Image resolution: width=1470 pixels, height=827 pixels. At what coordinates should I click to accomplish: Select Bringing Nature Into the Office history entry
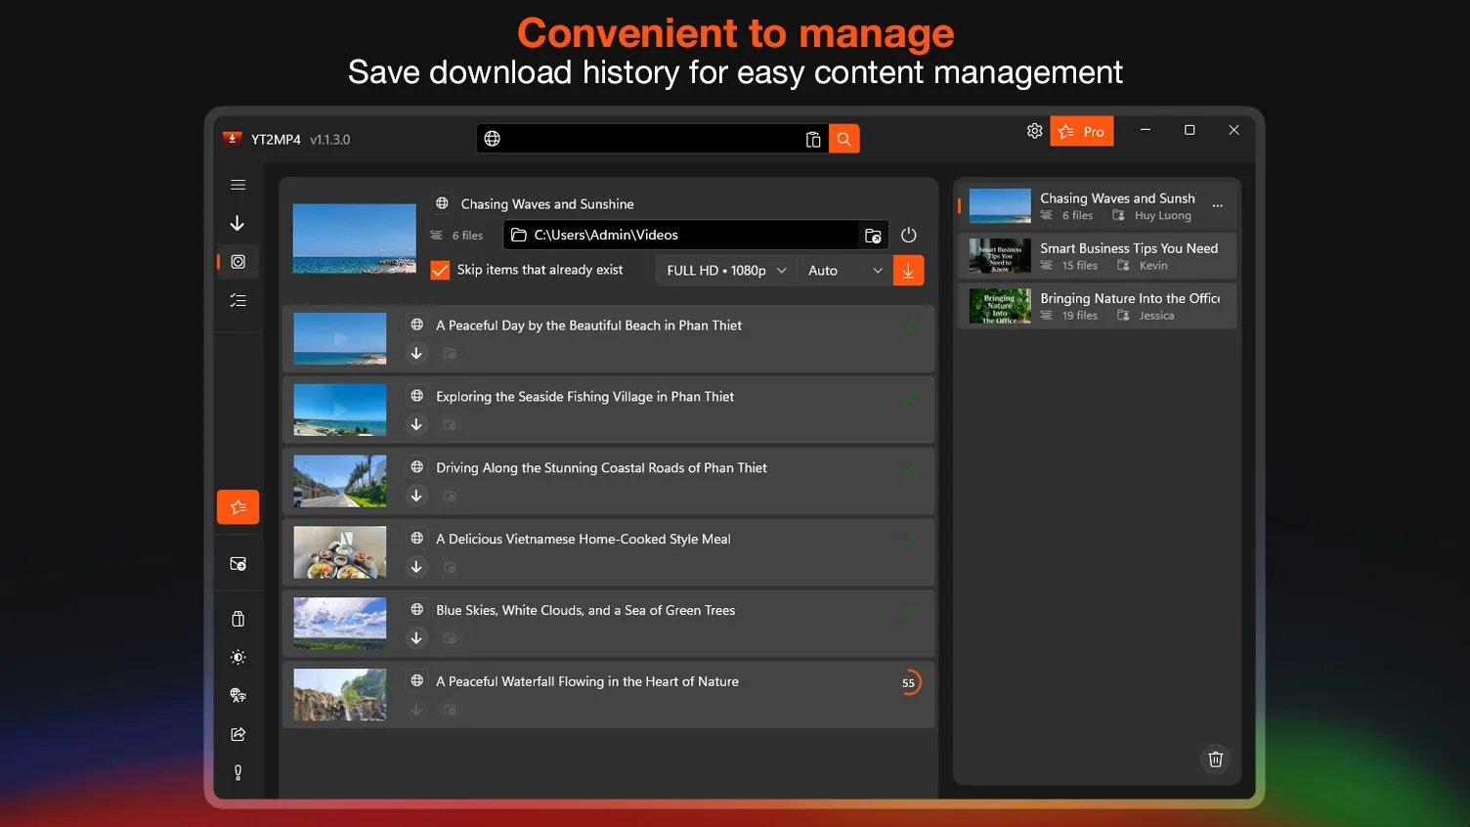pyautogui.click(x=1097, y=306)
